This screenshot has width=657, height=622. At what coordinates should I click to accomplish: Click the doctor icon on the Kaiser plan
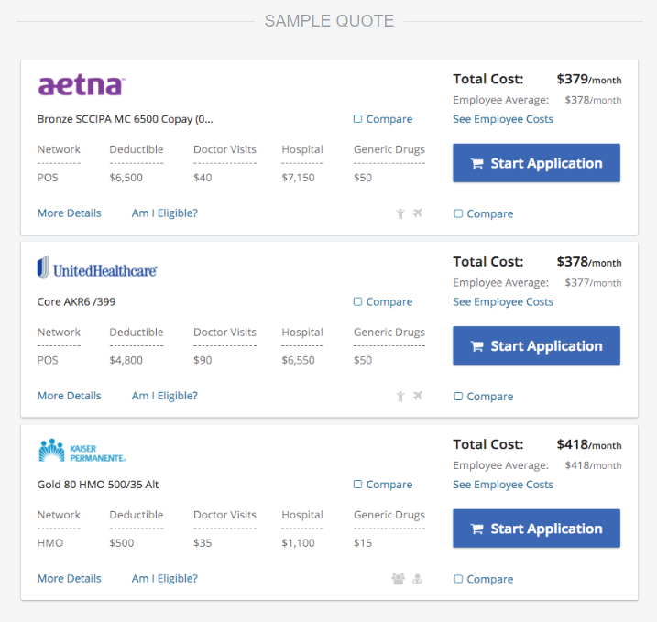(418, 579)
